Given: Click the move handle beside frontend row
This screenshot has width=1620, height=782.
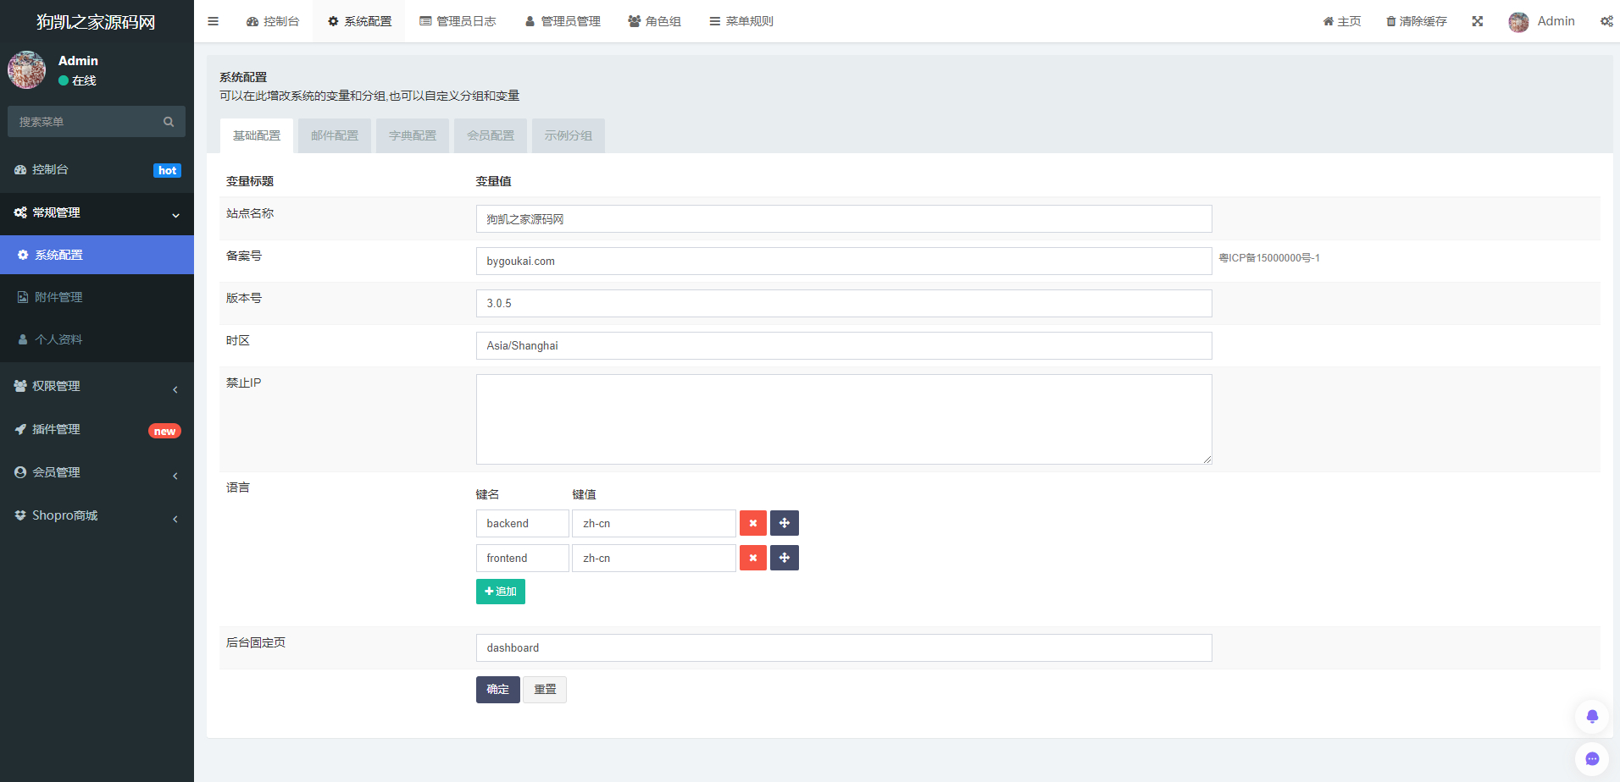Looking at the screenshot, I should coord(784,558).
